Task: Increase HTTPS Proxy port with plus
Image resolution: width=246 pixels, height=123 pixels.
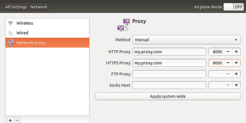Action: pyautogui.click(x=236, y=63)
